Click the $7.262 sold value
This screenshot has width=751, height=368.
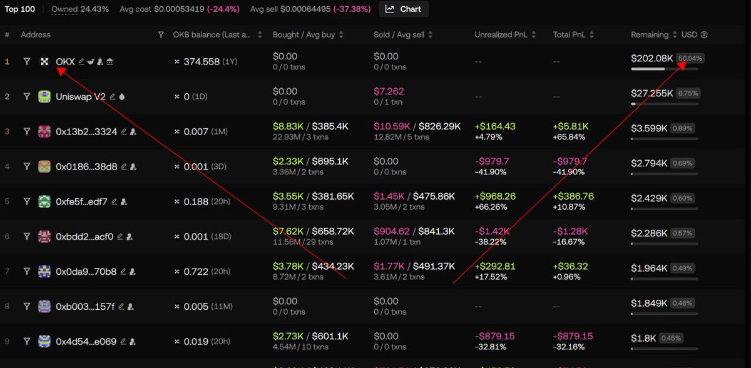tap(389, 91)
